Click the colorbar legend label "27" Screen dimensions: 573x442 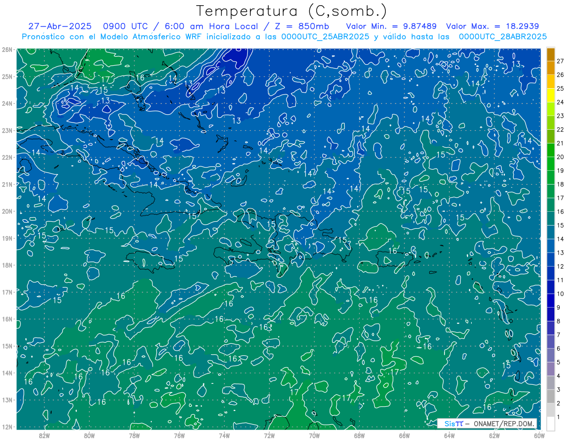[561, 61]
